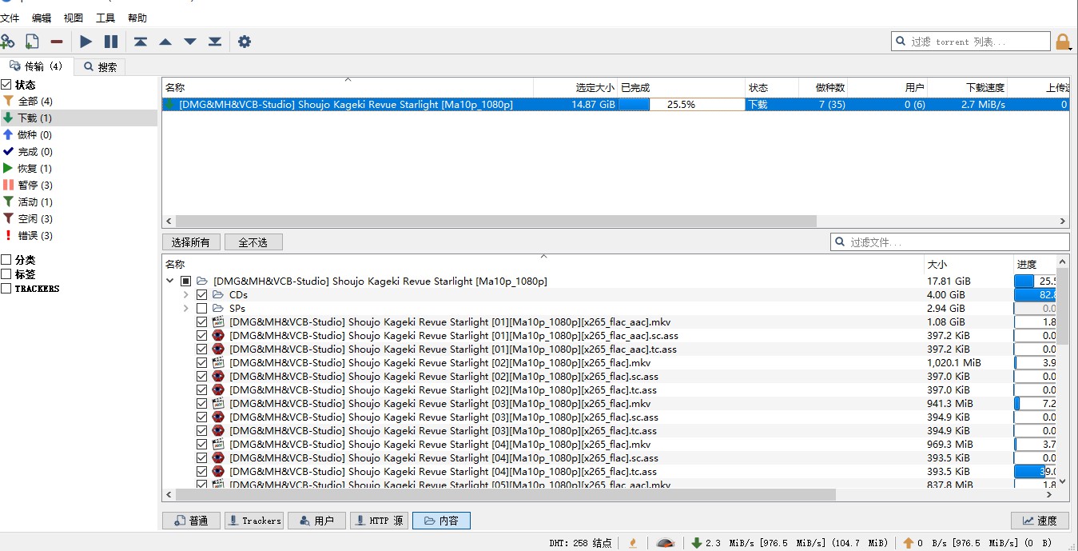The image size is (1078, 551).
Task: Open the 工具 menu
Action: [x=105, y=18]
